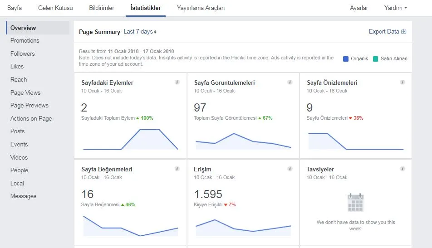The width and height of the screenshot is (432, 248).
Task: Click info icon on Sayfa Önizlemeleri card
Action: coord(403,82)
